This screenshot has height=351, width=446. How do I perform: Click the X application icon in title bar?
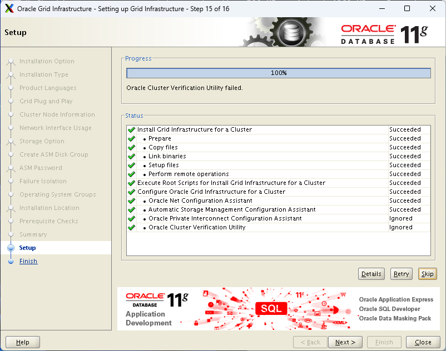(x=9, y=8)
